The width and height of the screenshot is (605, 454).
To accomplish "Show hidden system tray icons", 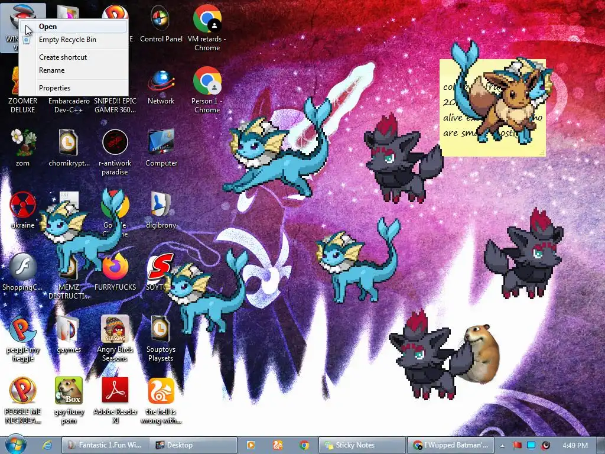I will [x=502, y=446].
